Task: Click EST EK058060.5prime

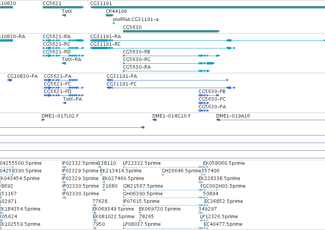Action: [224, 163]
